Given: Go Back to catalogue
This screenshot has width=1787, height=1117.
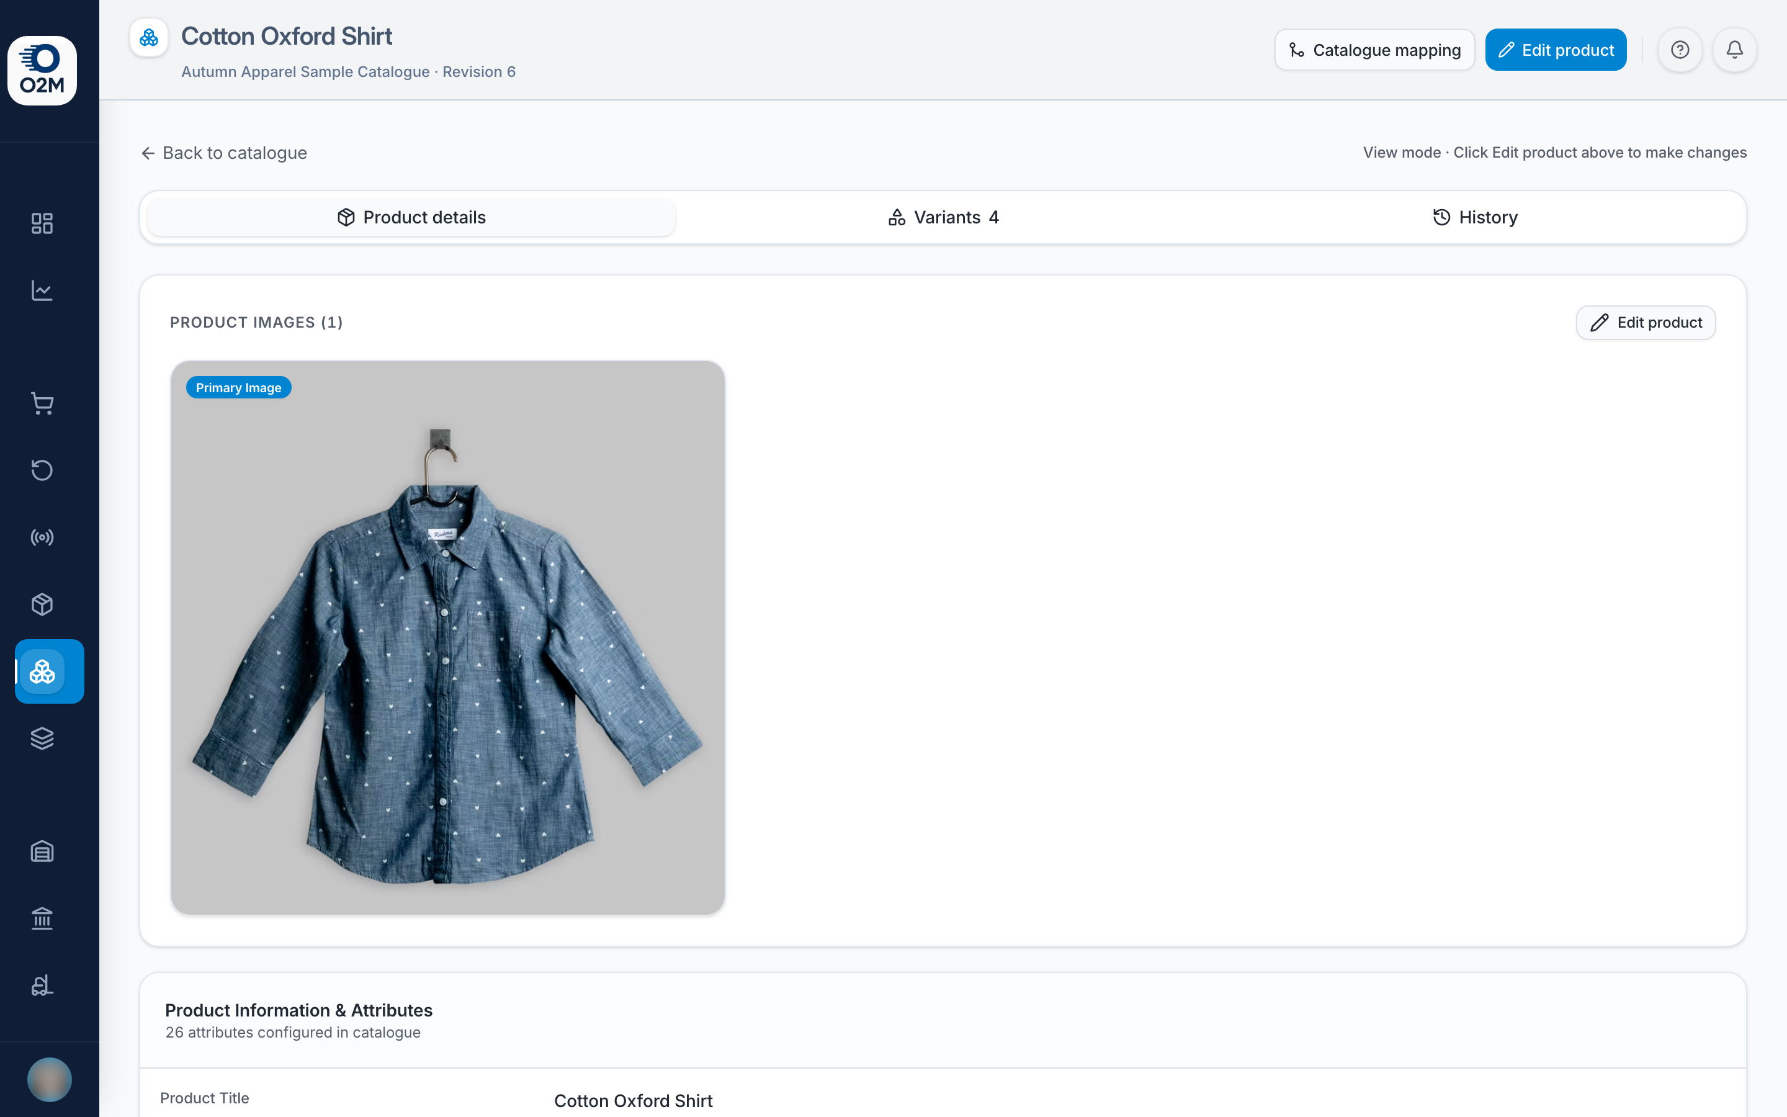Looking at the screenshot, I should point(224,153).
